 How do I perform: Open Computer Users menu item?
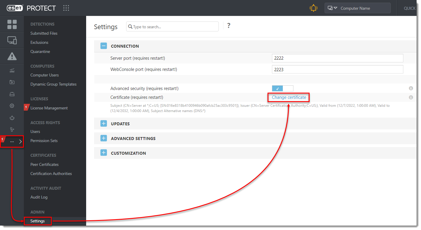pyautogui.click(x=45, y=75)
